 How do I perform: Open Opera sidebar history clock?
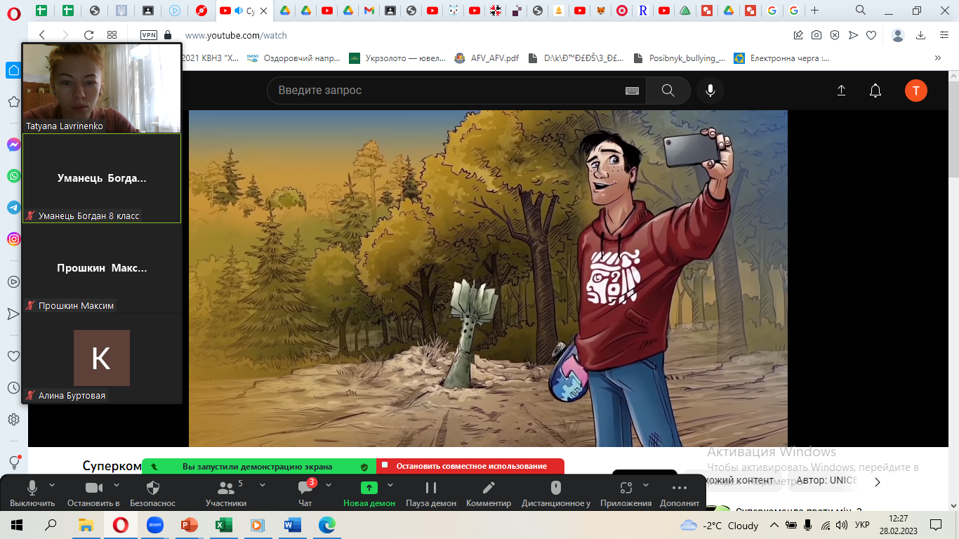(13, 387)
